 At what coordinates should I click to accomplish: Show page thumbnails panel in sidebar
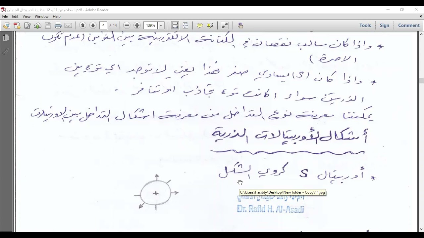click(6, 38)
